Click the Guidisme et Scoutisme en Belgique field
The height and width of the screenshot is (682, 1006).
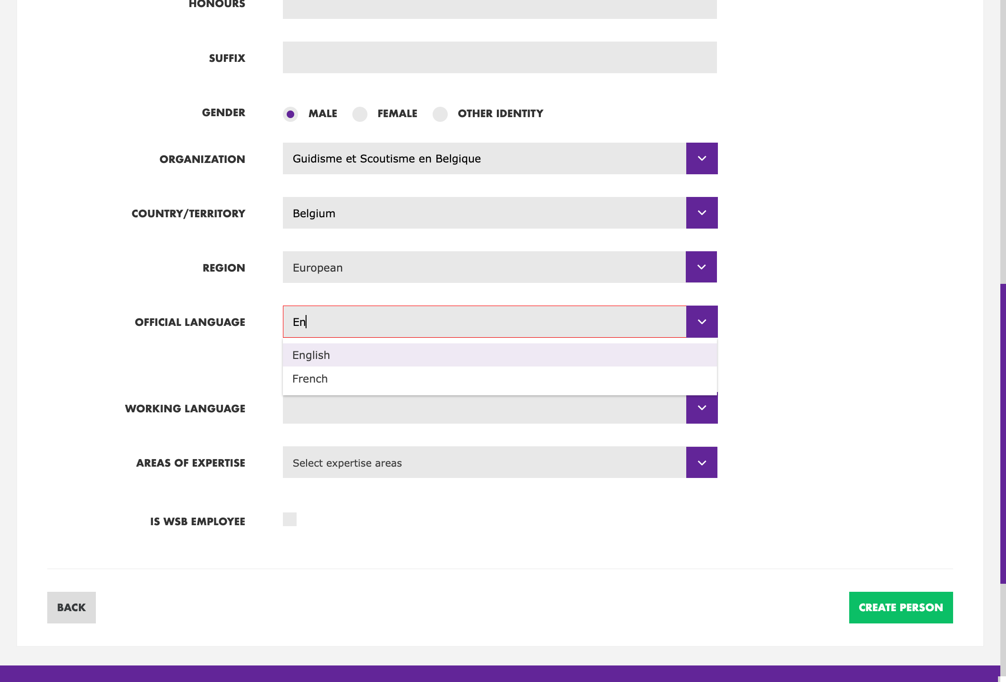point(485,159)
